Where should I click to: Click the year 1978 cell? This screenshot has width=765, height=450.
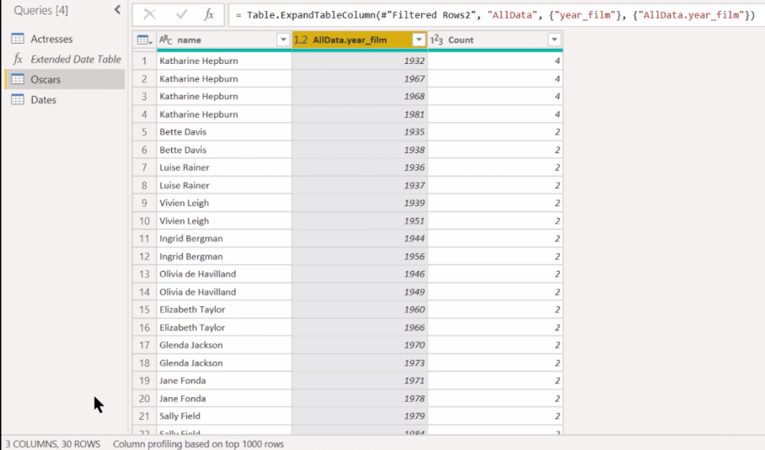[x=360, y=399]
